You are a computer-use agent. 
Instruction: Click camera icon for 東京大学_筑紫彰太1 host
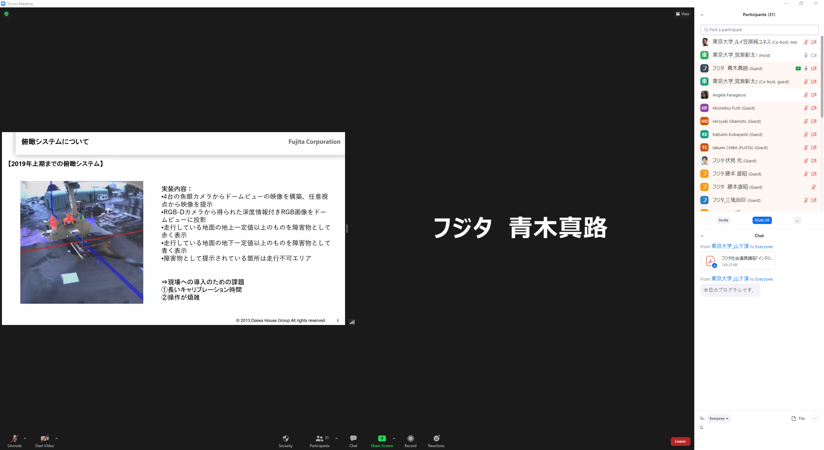point(814,55)
